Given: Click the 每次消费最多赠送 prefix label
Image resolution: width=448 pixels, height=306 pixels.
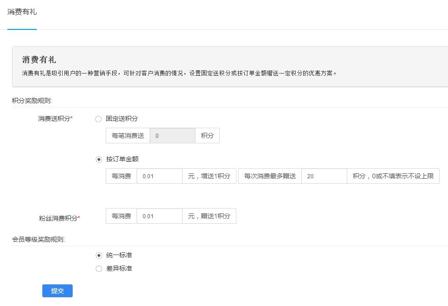Looking at the screenshot, I should [x=270, y=176].
